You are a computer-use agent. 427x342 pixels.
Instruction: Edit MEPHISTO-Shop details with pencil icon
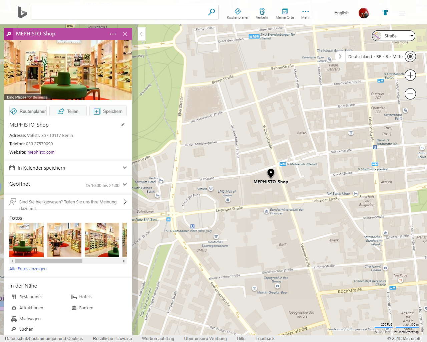[123, 125]
